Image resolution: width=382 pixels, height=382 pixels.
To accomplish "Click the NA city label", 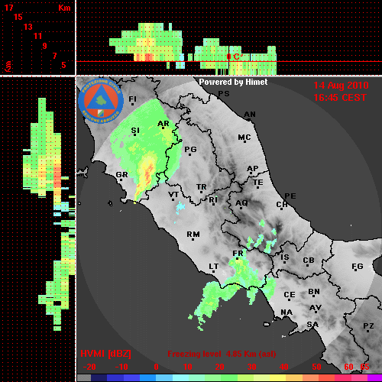I will (x=286, y=312).
